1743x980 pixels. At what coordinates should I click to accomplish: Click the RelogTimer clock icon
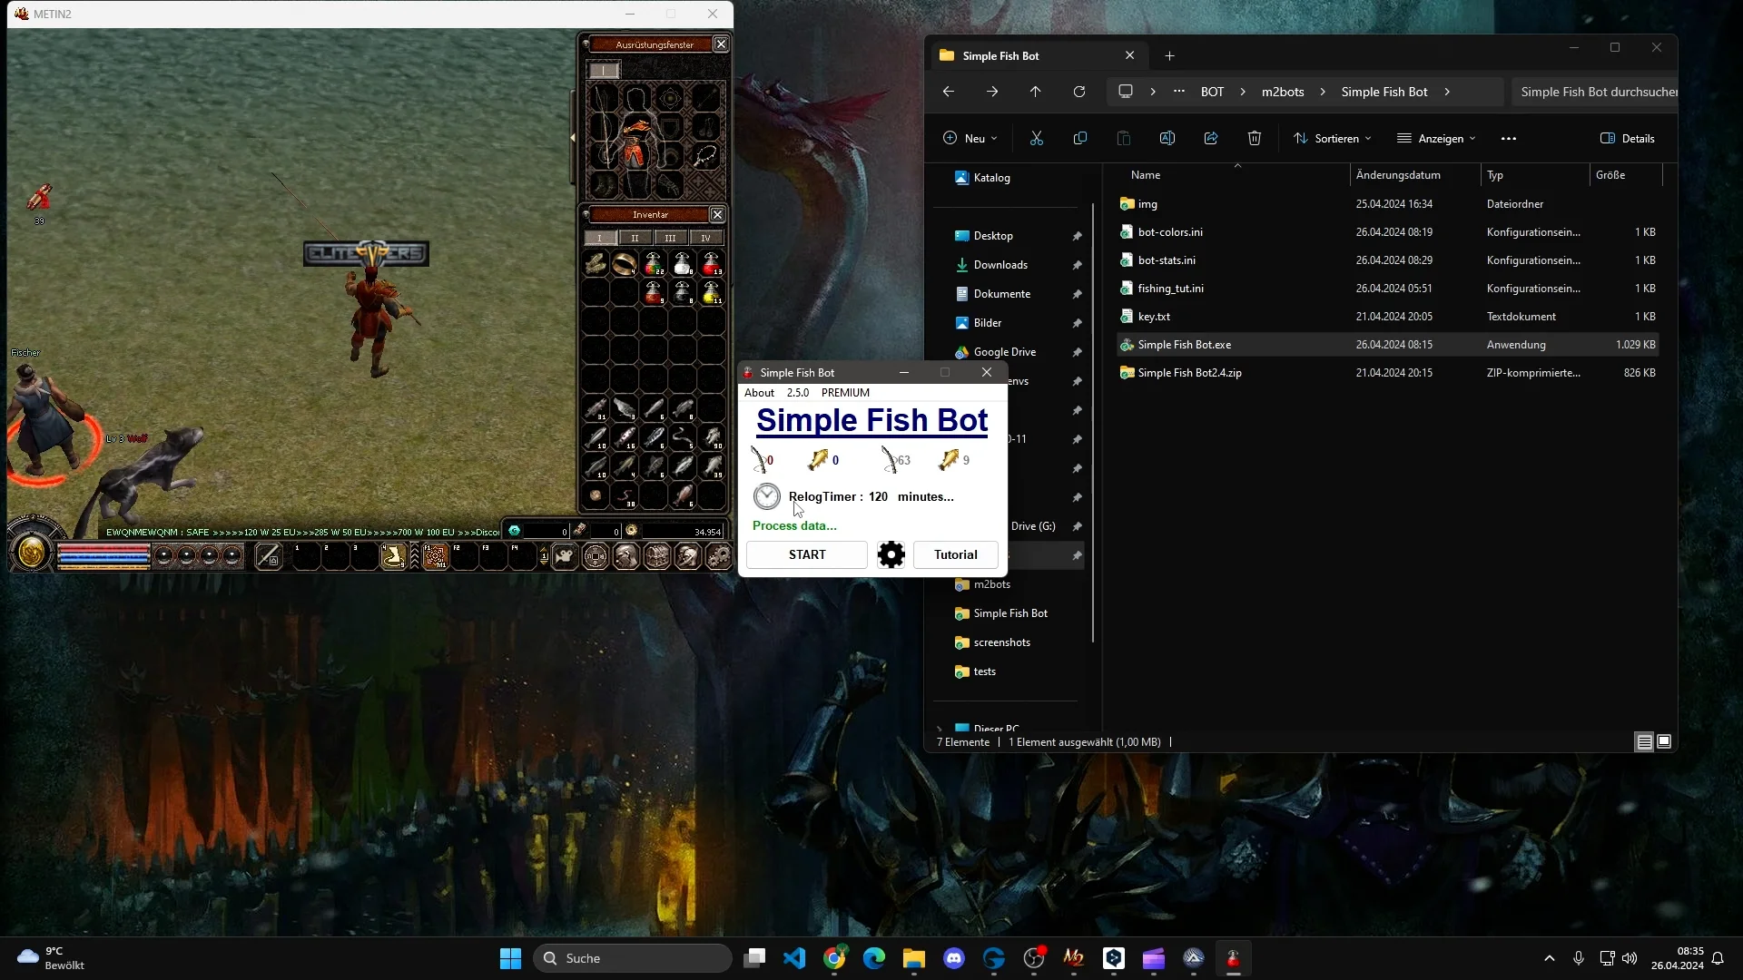(x=767, y=496)
